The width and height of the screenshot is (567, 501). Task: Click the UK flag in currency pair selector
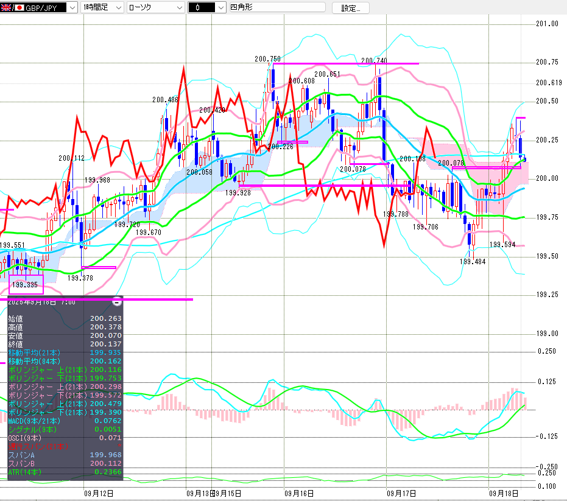coord(6,7)
